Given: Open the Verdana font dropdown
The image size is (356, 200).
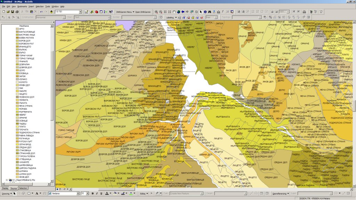Looking at the screenshot, I should tap(78, 193).
